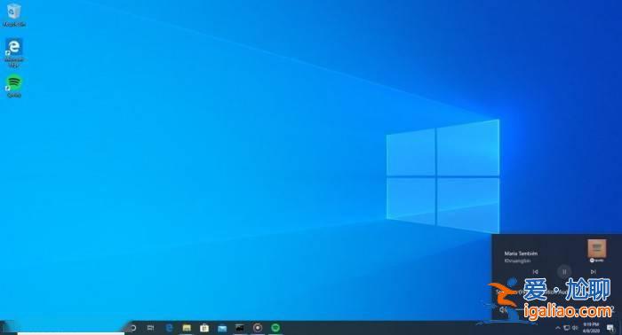Pause the playing song in media flyout
622x335 pixels.
tap(564, 272)
